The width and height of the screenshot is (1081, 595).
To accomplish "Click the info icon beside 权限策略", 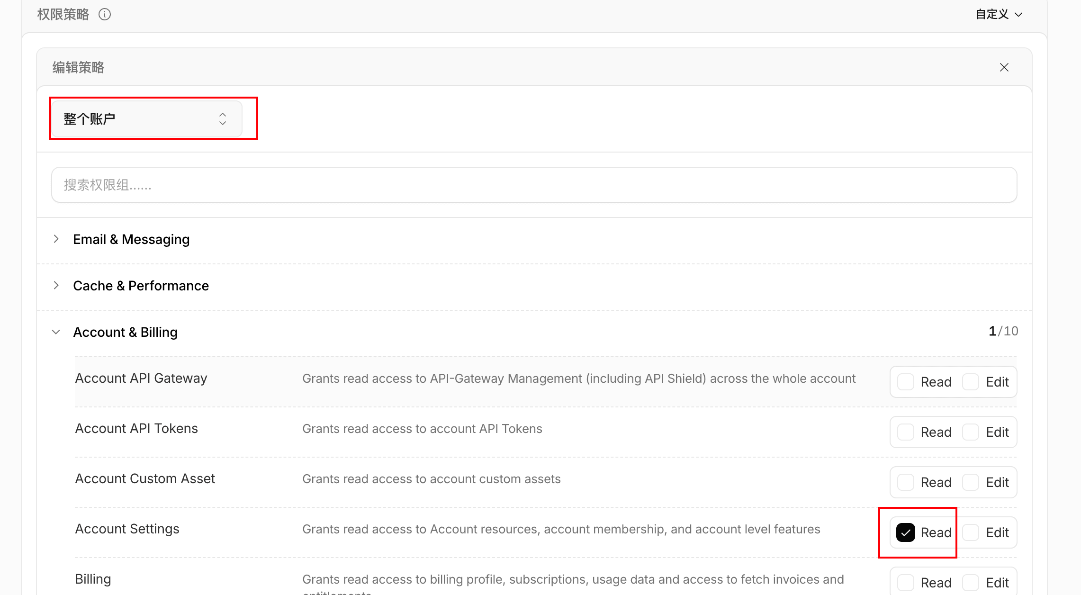I will [105, 15].
